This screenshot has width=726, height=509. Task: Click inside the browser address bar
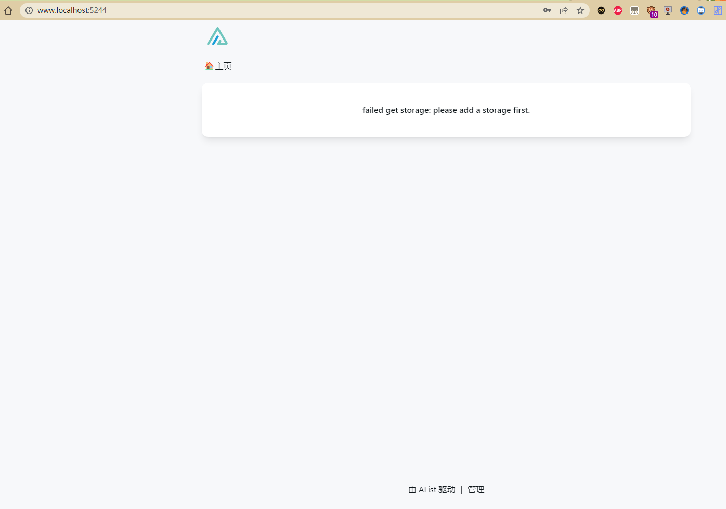pyautogui.click(x=208, y=9)
